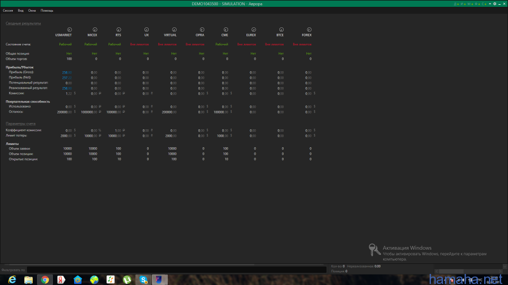Click USMARKET trade volume value 100
This screenshot has height=285, width=508.
(69, 59)
